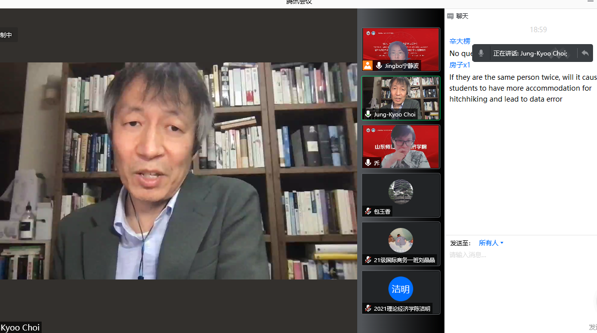
Task: Click the mic icon beside Jung-Kyoo Choi's name
Action: [x=368, y=114]
